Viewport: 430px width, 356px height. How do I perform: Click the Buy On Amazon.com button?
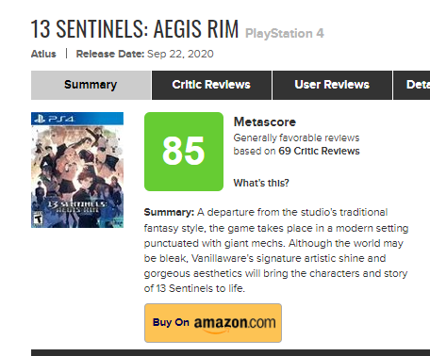coord(213,323)
